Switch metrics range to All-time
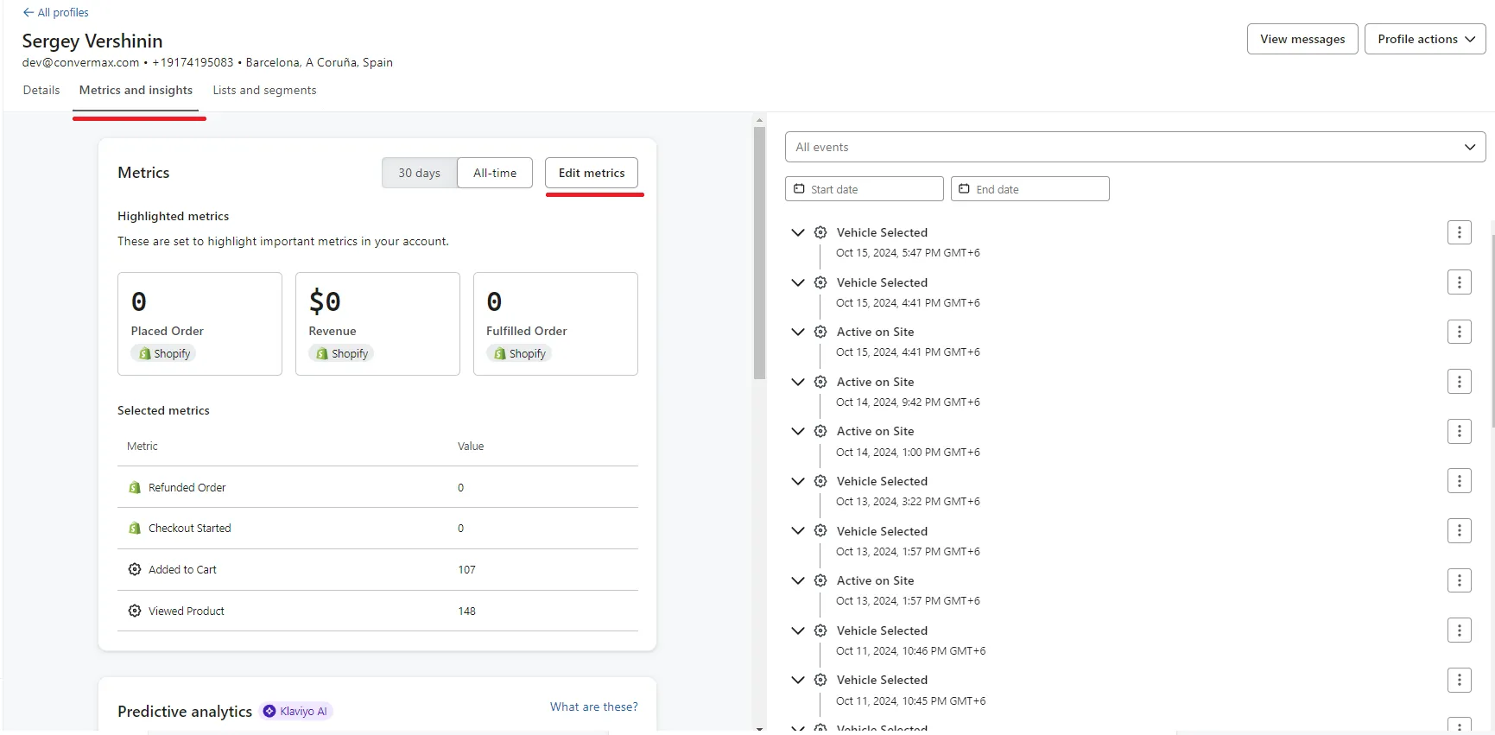 pyautogui.click(x=495, y=173)
